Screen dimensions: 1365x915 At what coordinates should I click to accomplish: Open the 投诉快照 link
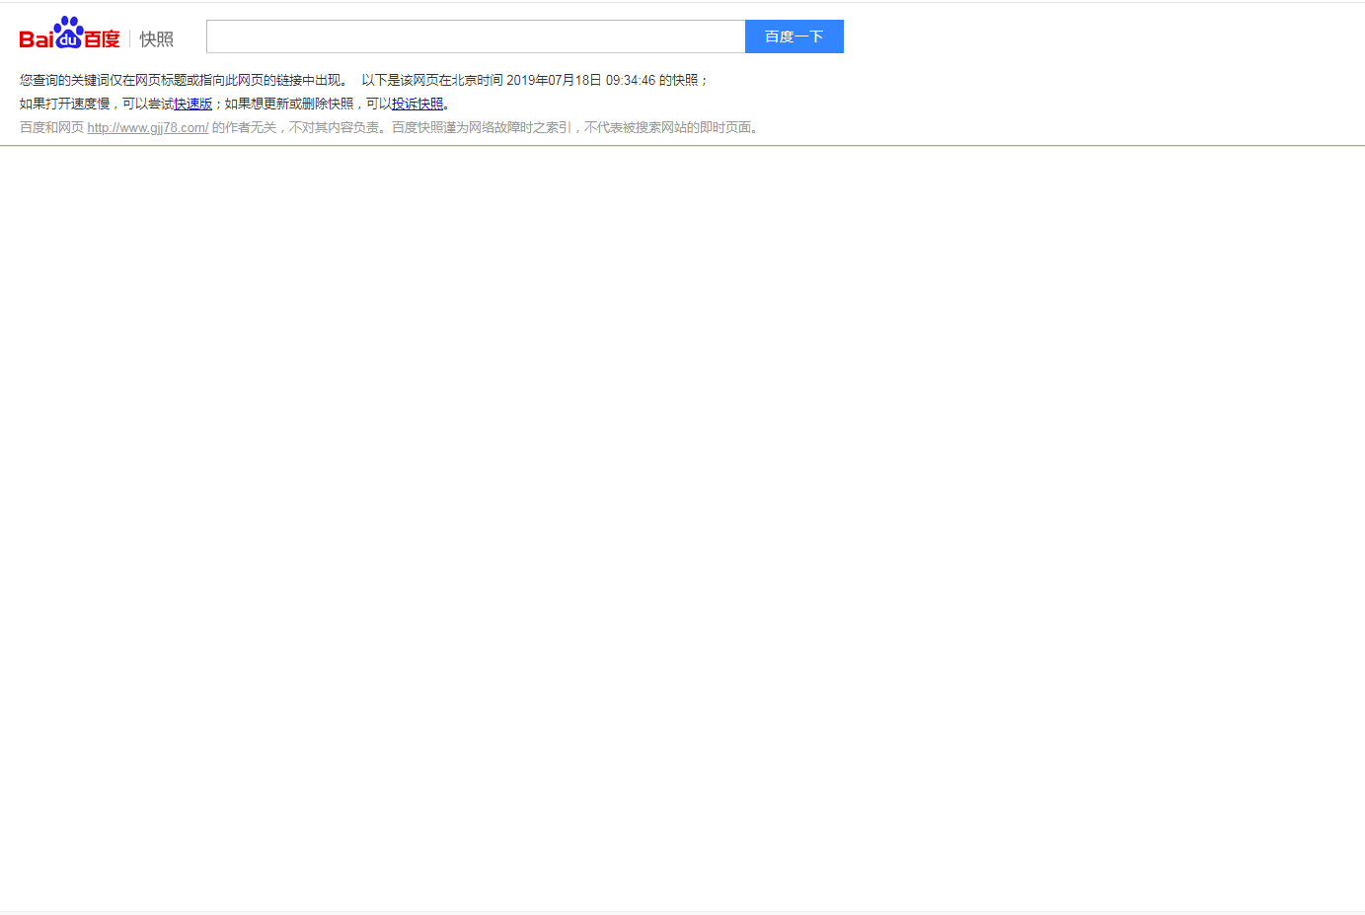(x=417, y=104)
